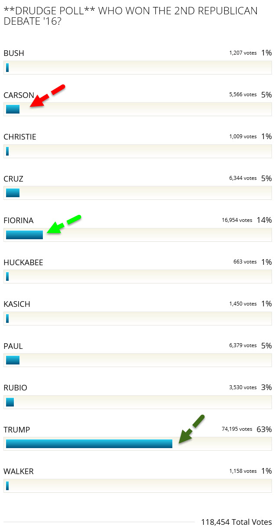Screen dimensions: 278x530
Task: Click Fiorina's blue 14% result bar
Action: click(24, 235)
